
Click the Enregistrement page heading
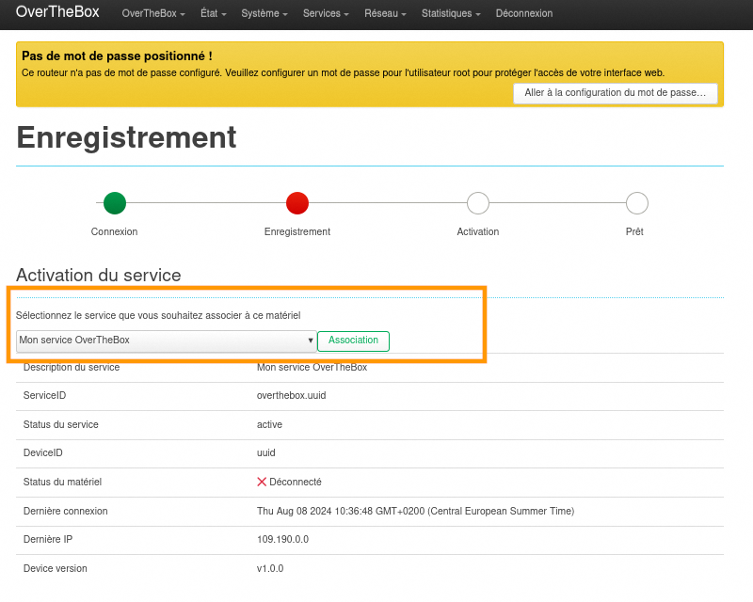click(126, 138)
